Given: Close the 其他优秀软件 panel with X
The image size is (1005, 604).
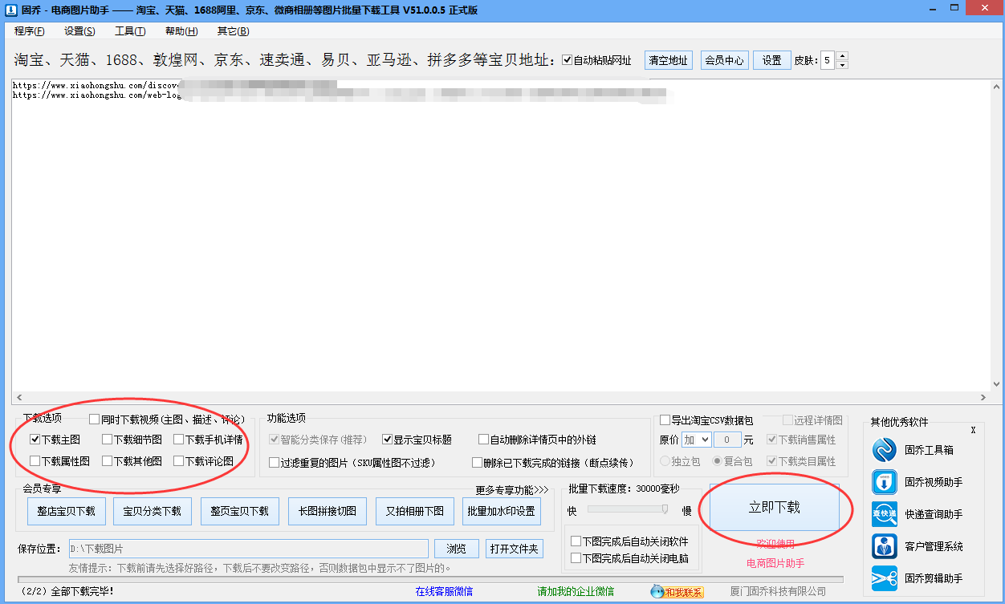Looking at the screenshot, I should pos(973,431).
